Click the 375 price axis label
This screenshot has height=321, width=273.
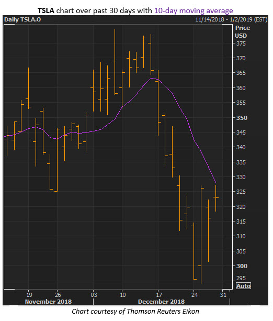[x=241, y=43]
